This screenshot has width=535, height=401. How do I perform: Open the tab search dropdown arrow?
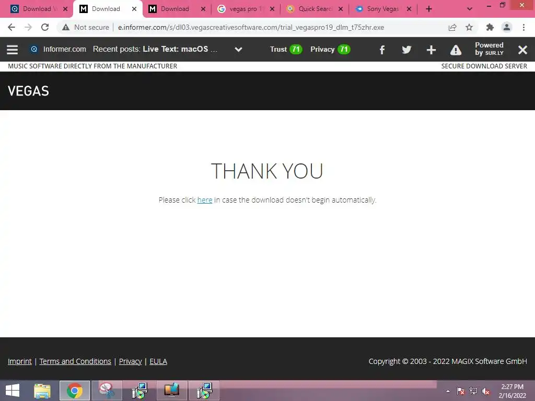tap(470, 9)
